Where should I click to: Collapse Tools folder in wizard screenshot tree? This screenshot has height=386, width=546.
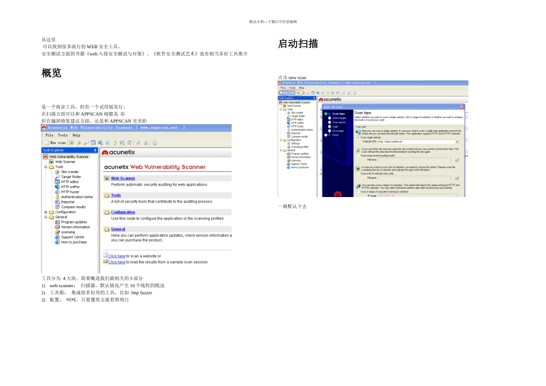click(280, 109)
